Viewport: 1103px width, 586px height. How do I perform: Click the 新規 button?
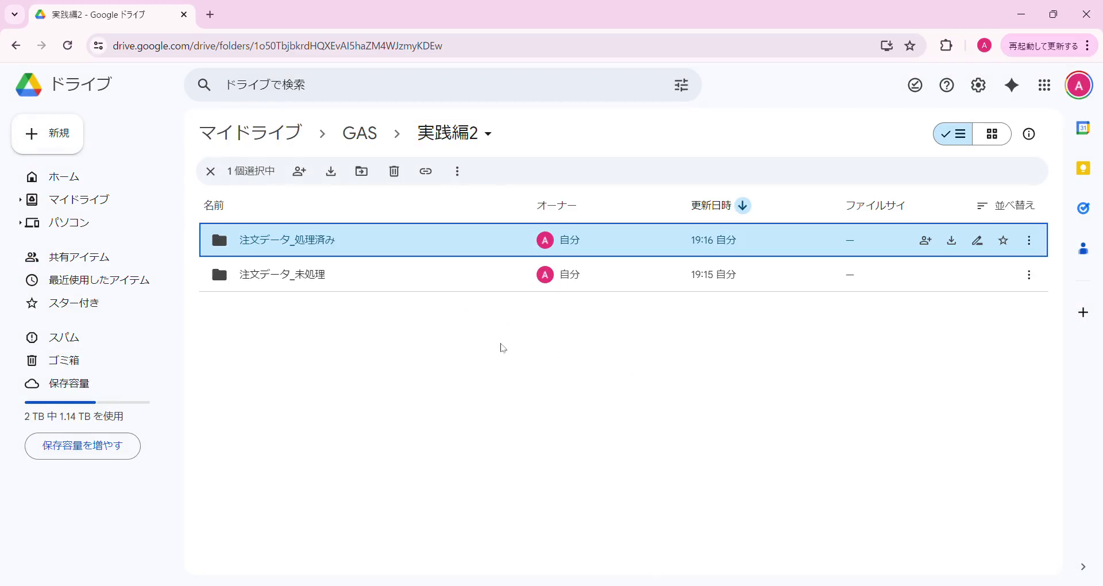click(47, 134)
